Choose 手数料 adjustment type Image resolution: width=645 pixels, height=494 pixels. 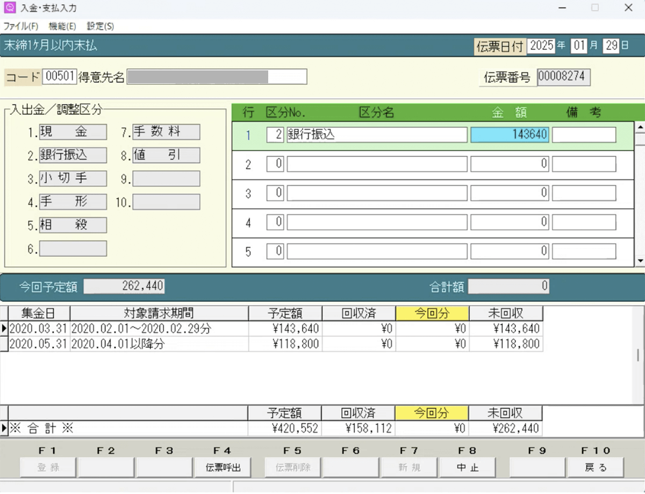166,132
